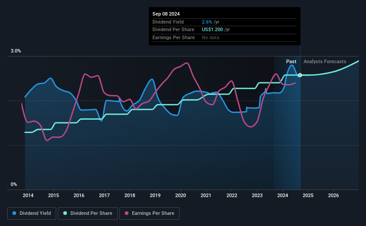Click the Earnings Per Share label in tooltip
This screenshot has height=226, width=366.
tap(174, 37)
